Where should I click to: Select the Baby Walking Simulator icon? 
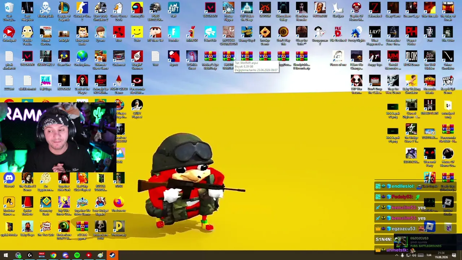(411, 84)
